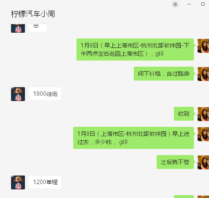Click the one-way message '早上送过去，多少钱'
This screenshot has height=198, width=209.
click(133, 138)
